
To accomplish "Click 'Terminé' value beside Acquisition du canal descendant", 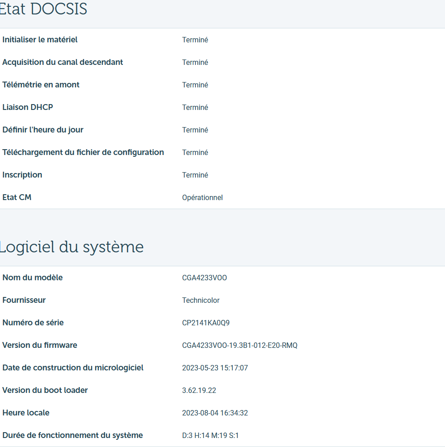I will pos(195,63).
